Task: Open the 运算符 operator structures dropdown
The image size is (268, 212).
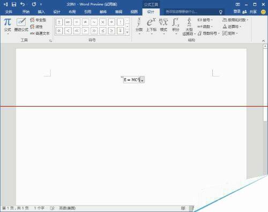Action: [232, 27]
